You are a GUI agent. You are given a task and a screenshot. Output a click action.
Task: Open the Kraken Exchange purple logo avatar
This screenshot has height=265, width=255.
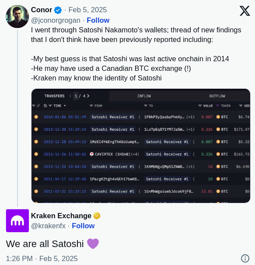(x=17, y=220)
